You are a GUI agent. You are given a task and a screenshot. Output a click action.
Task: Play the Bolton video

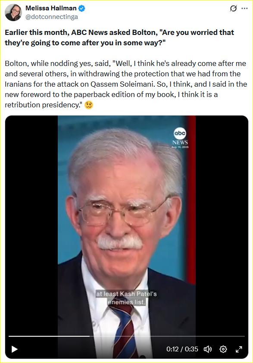click(15, 349)
